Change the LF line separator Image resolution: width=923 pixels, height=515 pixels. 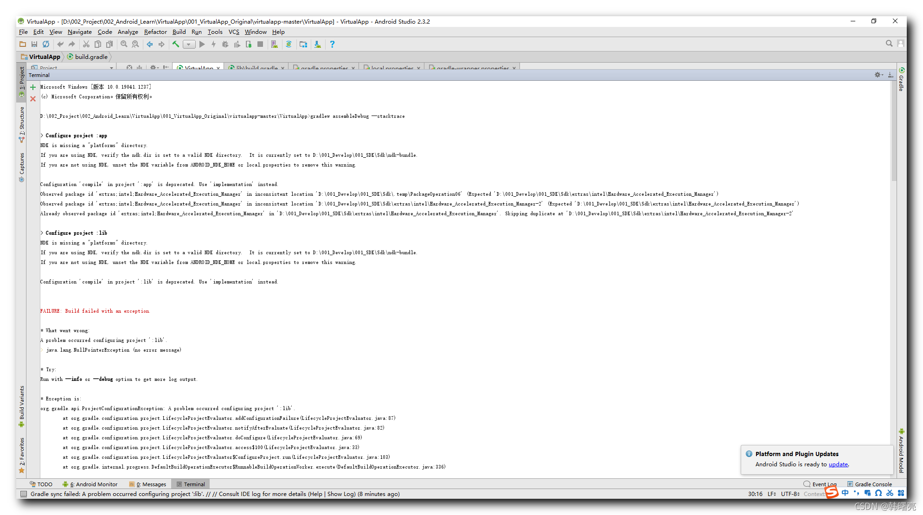coord(772,494)
